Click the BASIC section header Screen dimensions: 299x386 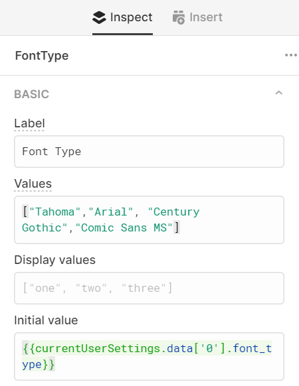[x=32, y=94]
